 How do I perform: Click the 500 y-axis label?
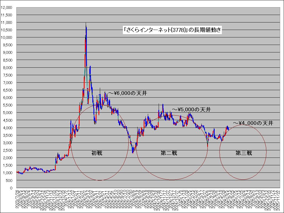(9, 180)
